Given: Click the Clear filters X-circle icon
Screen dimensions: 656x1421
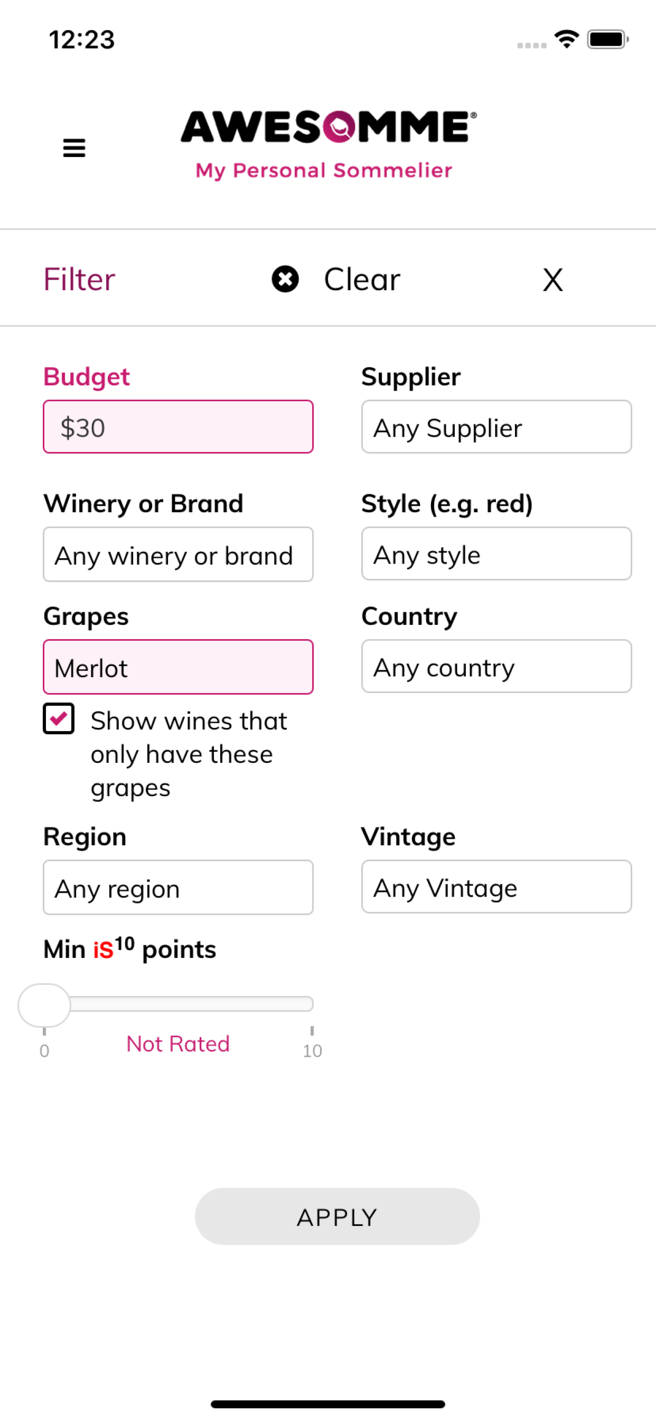Looking at the screenshot, I should pyautogui.click(x=285, y=279).
